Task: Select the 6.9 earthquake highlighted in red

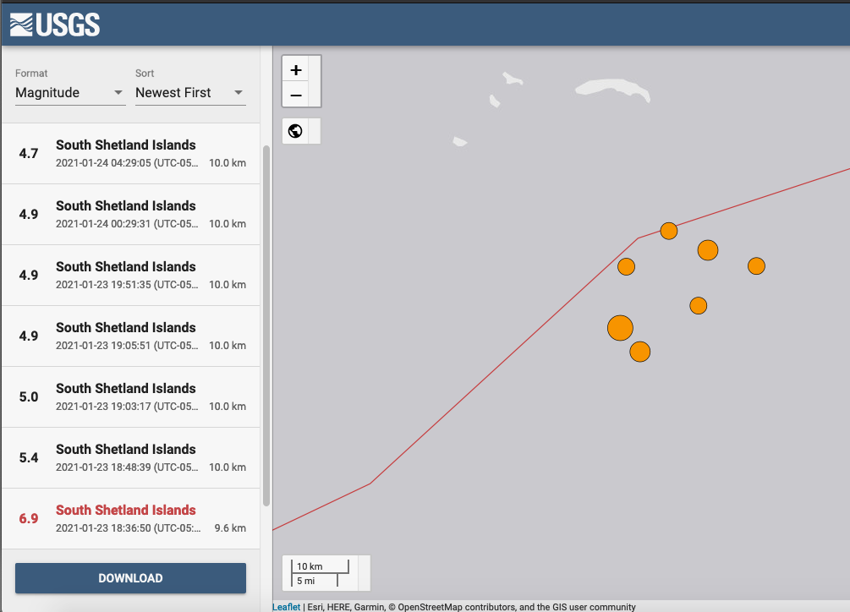Action: [130, 519]
